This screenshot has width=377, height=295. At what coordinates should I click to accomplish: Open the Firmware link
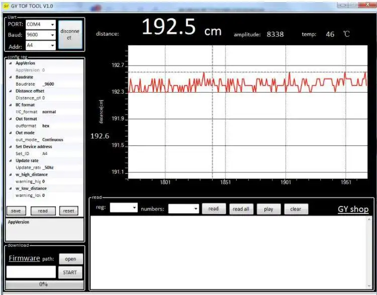(x=24, y=258)
